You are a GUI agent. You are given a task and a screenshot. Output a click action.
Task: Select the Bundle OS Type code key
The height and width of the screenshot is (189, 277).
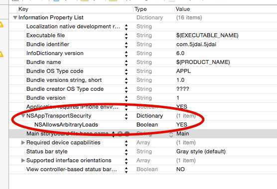(55, 71)
